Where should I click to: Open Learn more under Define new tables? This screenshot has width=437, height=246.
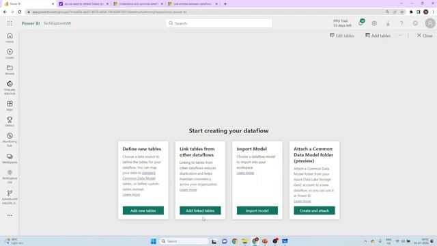pyautogui.click(x=131, y=195)
